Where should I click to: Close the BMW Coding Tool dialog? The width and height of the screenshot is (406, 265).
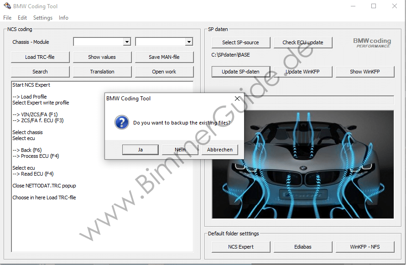point(237,99)
